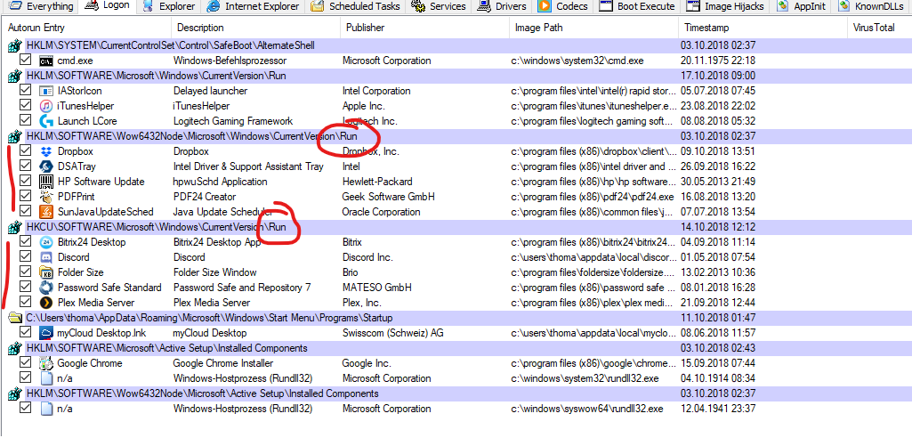Viewport: 912px width, 438px height.
Task: Click the IAStorIcon entry icon
Action: pyautogui.click(x=46, y=91)
